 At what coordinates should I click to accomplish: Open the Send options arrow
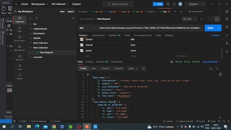pyautogui.click(x=219, y=28)
